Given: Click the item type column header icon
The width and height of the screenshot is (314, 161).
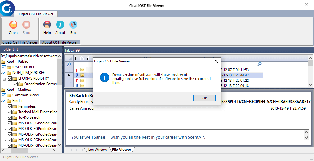Looking at the screenshot, I should tap(82, 58).
